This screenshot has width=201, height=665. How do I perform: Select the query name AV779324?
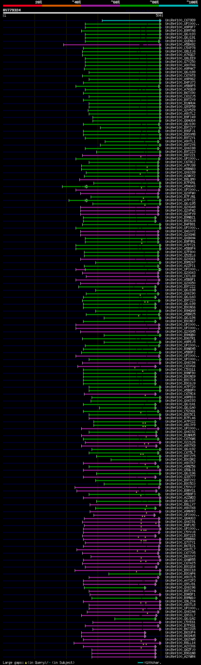(x=12, y=10)
